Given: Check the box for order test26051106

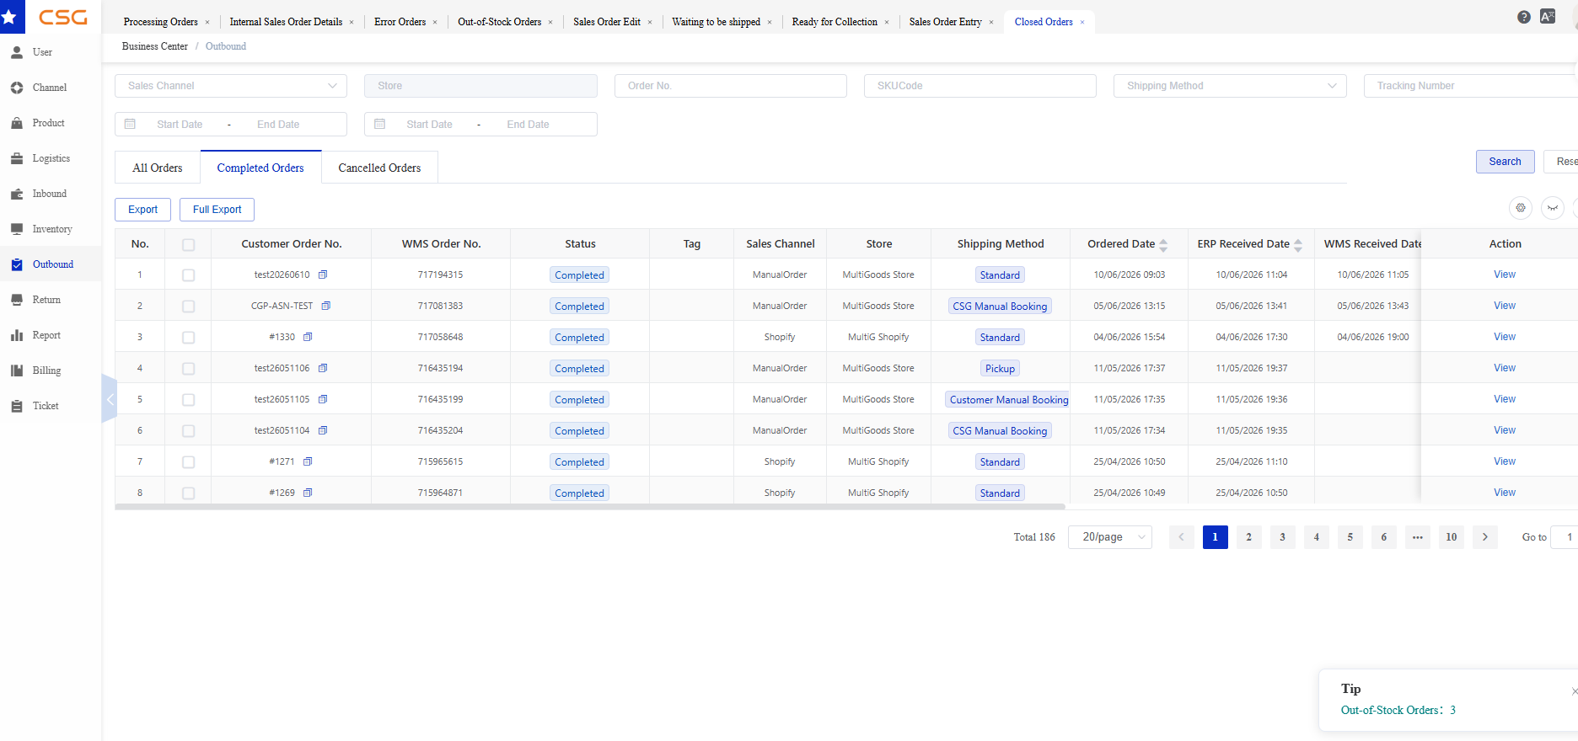Looking at the screenshot, I should [x=188, y=369].
